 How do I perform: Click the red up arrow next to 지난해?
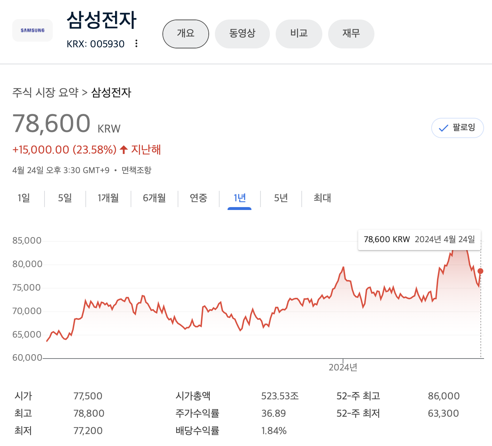point(124,150)
